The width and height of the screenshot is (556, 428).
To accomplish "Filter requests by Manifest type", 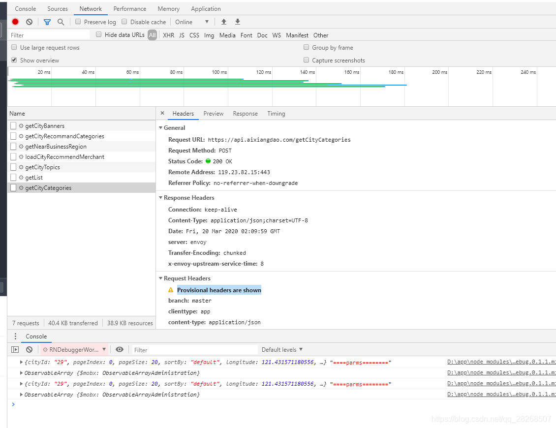I will point(297,35).
